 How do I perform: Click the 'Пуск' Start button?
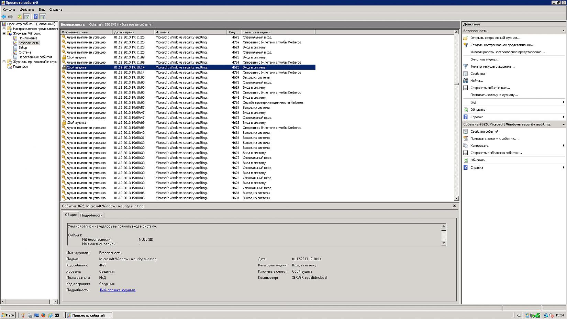tap(8, 315)
